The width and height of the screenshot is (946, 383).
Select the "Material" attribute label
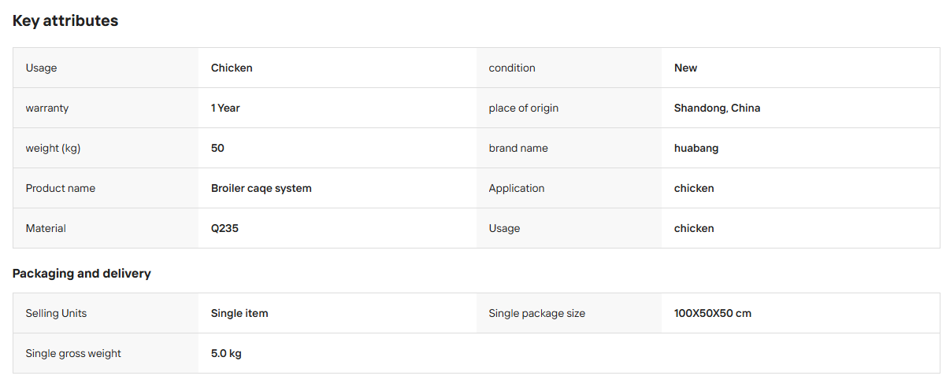46,228
